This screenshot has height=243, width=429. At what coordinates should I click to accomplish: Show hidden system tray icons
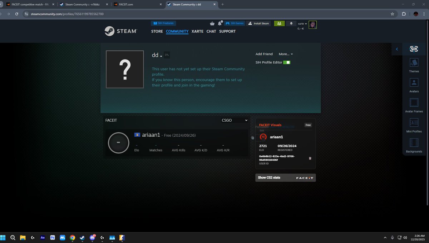click(x=385, y=237)
